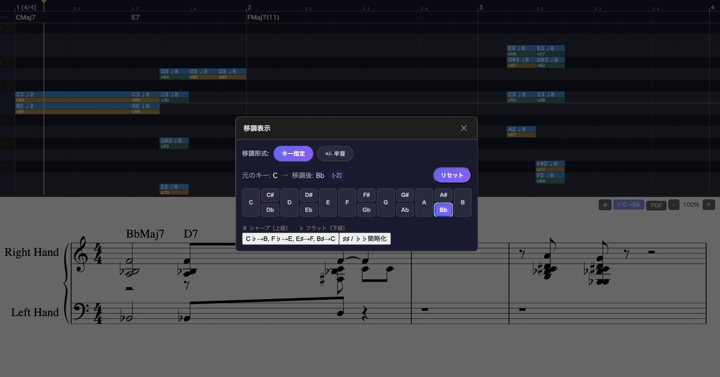Click the リセット button
The width and height of the screenshot is (720, 377).
[452, 175]
